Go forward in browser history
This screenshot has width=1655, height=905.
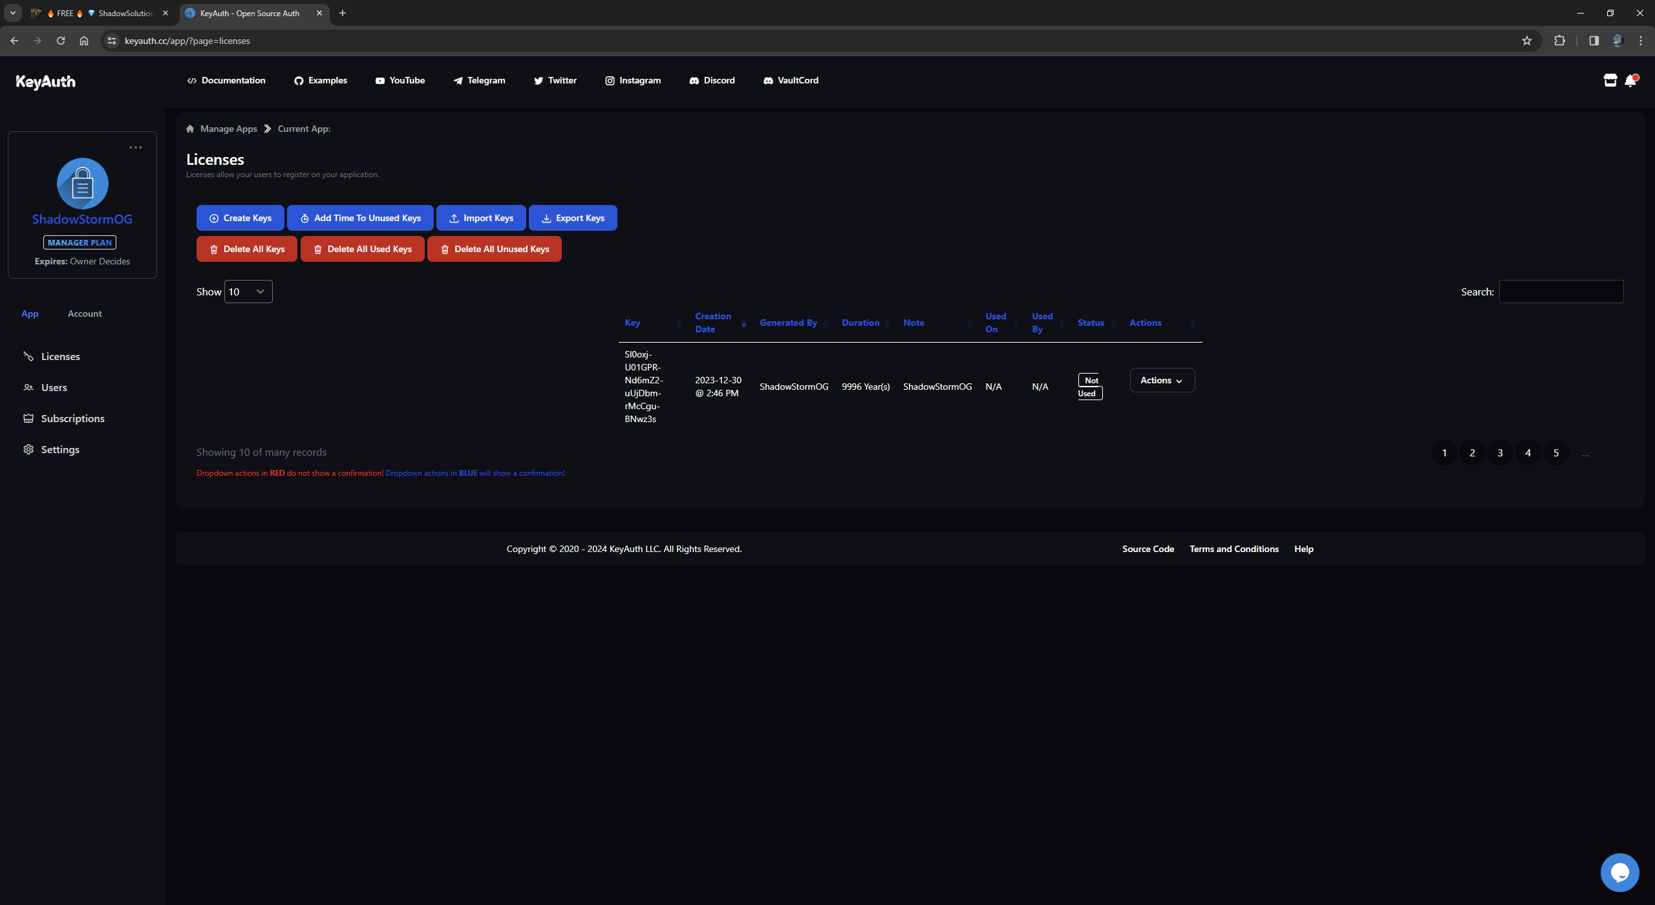(37, 41)
